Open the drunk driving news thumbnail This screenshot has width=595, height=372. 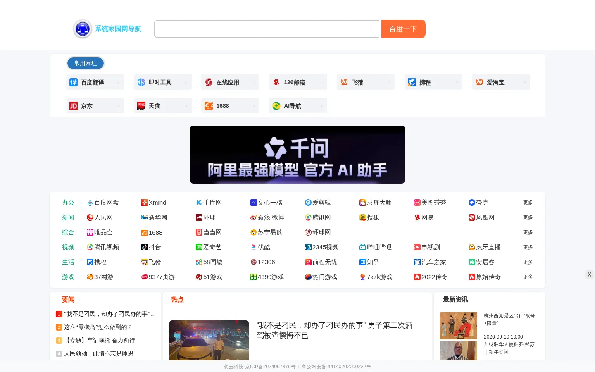click(x=209, y=341)
